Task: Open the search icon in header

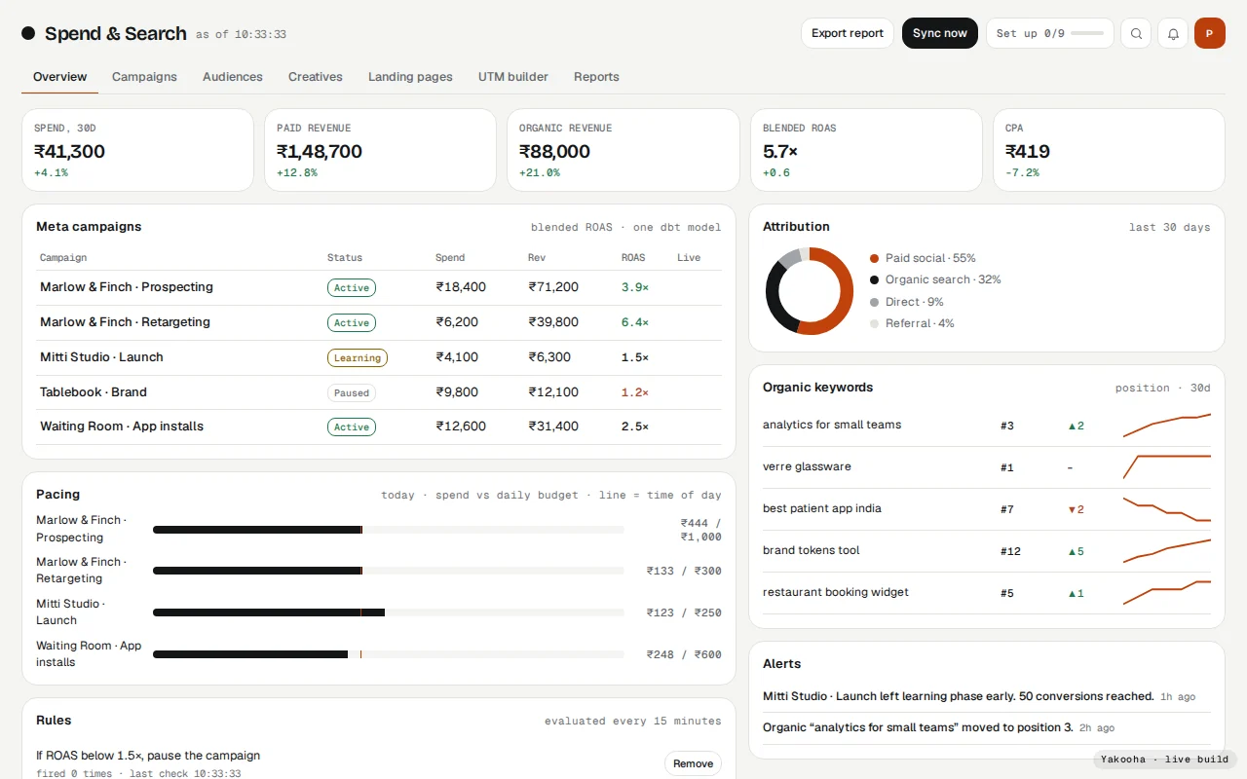Action: 1136,33
